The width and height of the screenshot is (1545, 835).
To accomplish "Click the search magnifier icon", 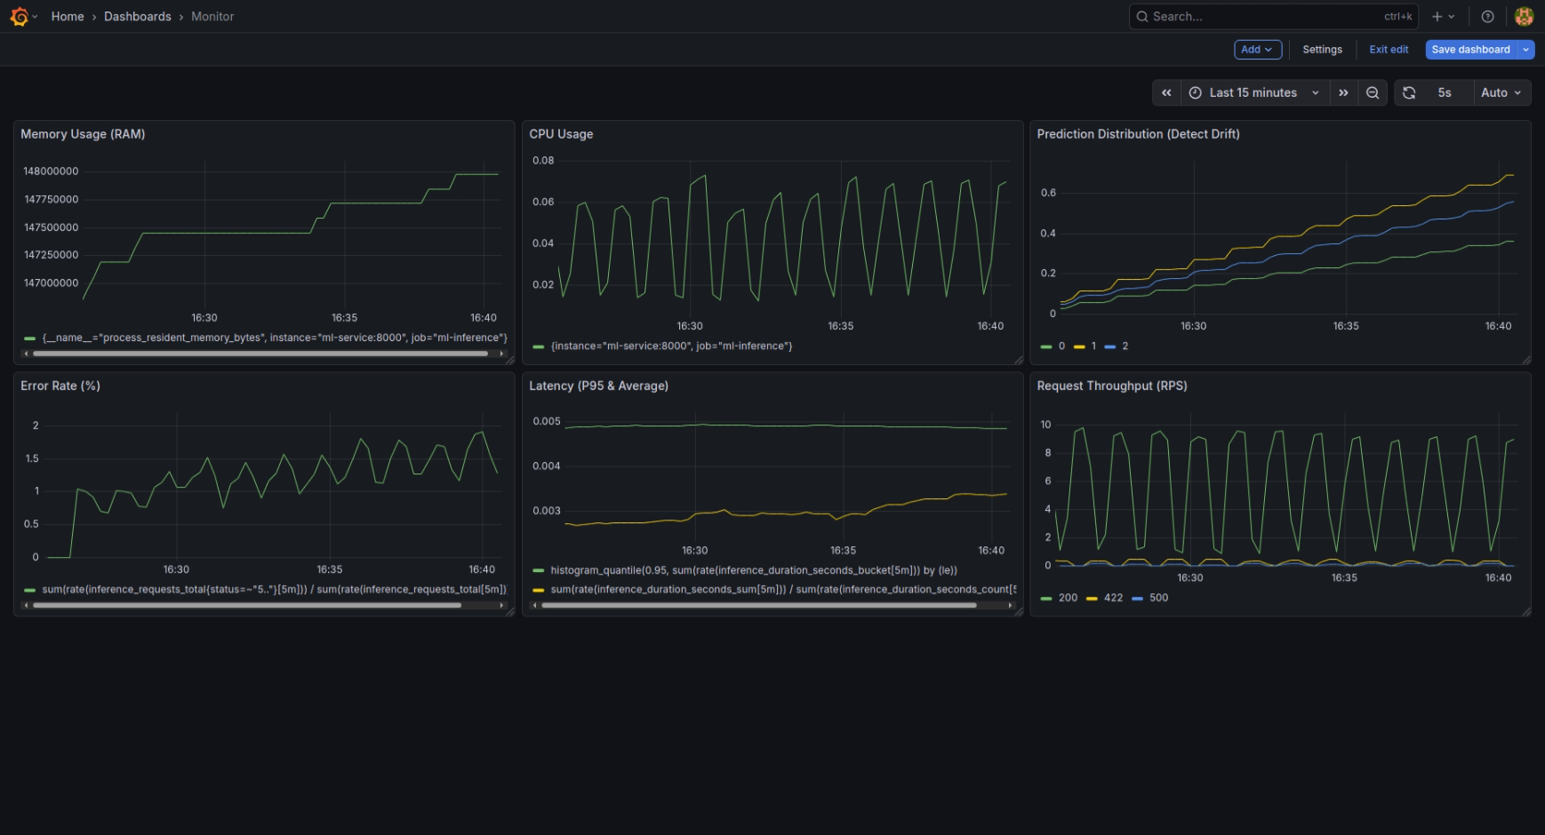I will [x=1142, y=17].
